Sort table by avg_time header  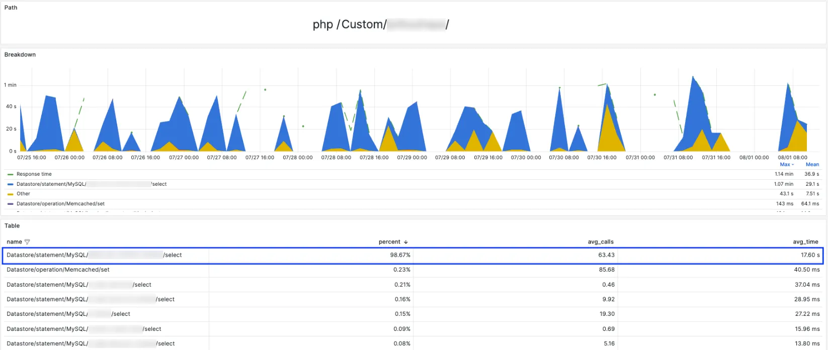805,242
